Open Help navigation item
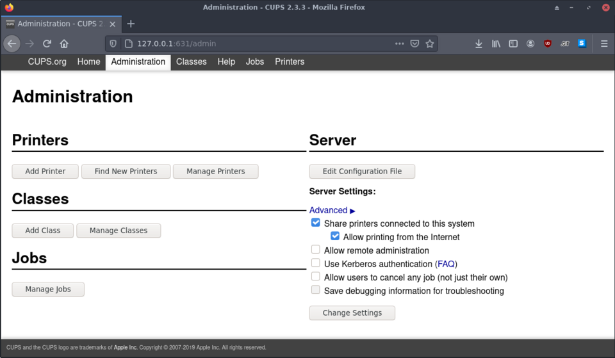Image resolution: width=615 pixels, height=358 pixels. 226,61
